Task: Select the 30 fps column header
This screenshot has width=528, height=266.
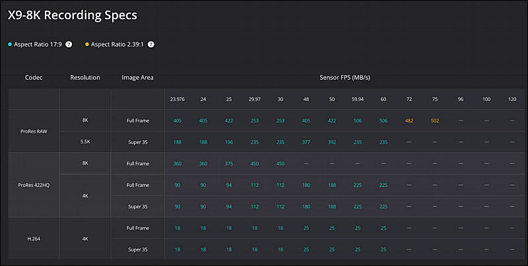Action: coord(280,99)
